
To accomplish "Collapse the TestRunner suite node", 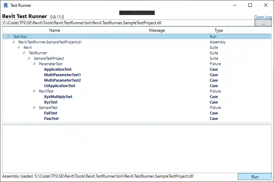I will [24, 53].
